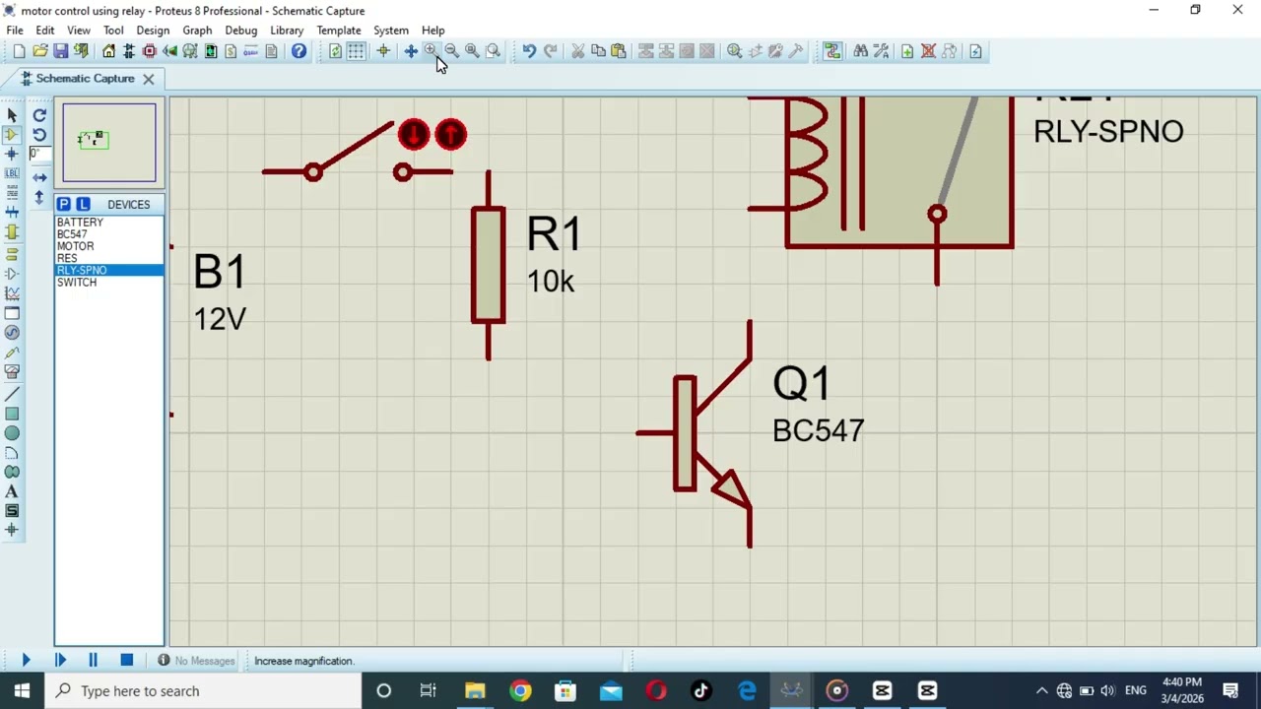Open the Help question mark icon
This screenshot has height=709, width=1261.
[x=299, y=51]
